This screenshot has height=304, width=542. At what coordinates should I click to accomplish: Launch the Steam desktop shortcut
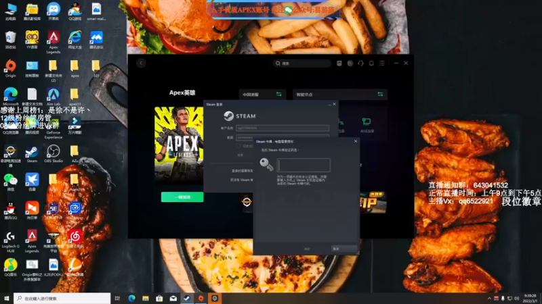point(32,154)
